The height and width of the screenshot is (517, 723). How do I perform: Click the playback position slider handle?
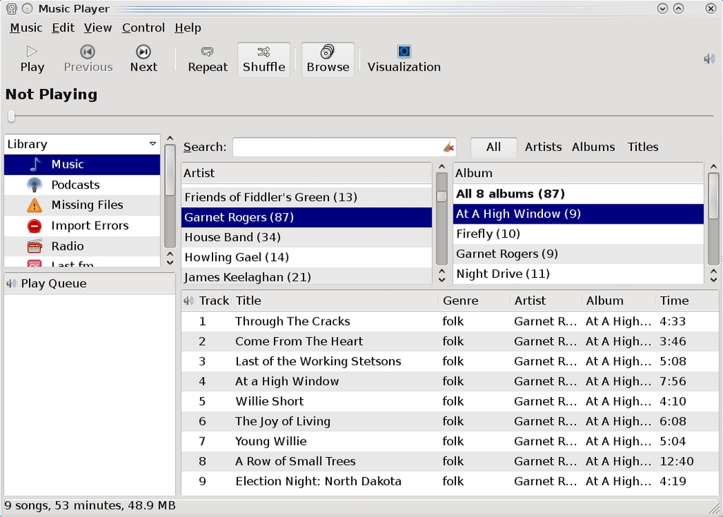[11, 116]
